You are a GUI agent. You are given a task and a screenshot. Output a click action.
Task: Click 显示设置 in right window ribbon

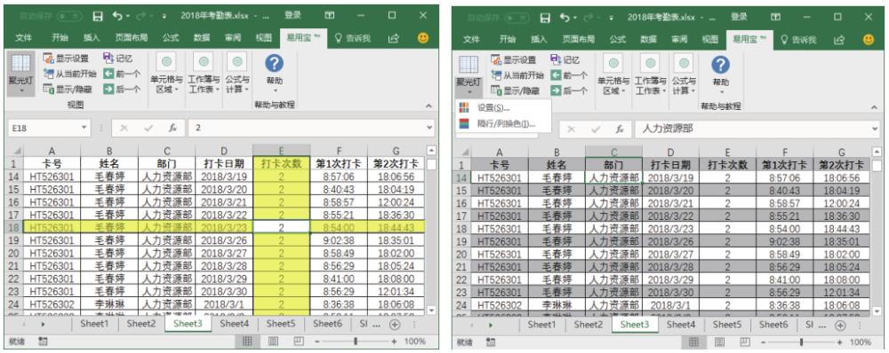pos(513,59)
